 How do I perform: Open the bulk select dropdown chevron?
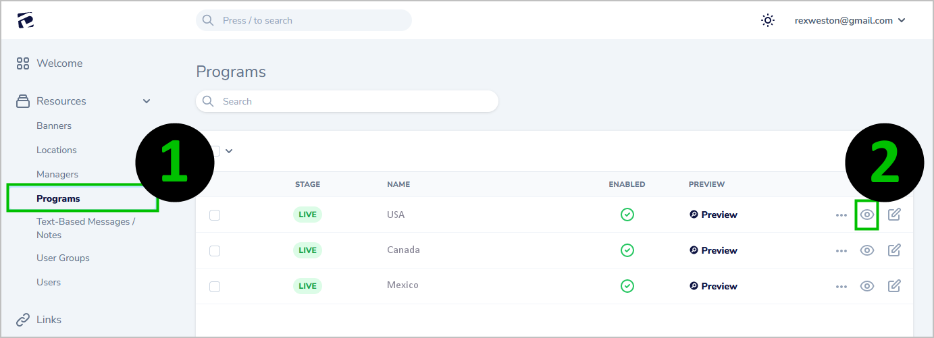[229, 151]
